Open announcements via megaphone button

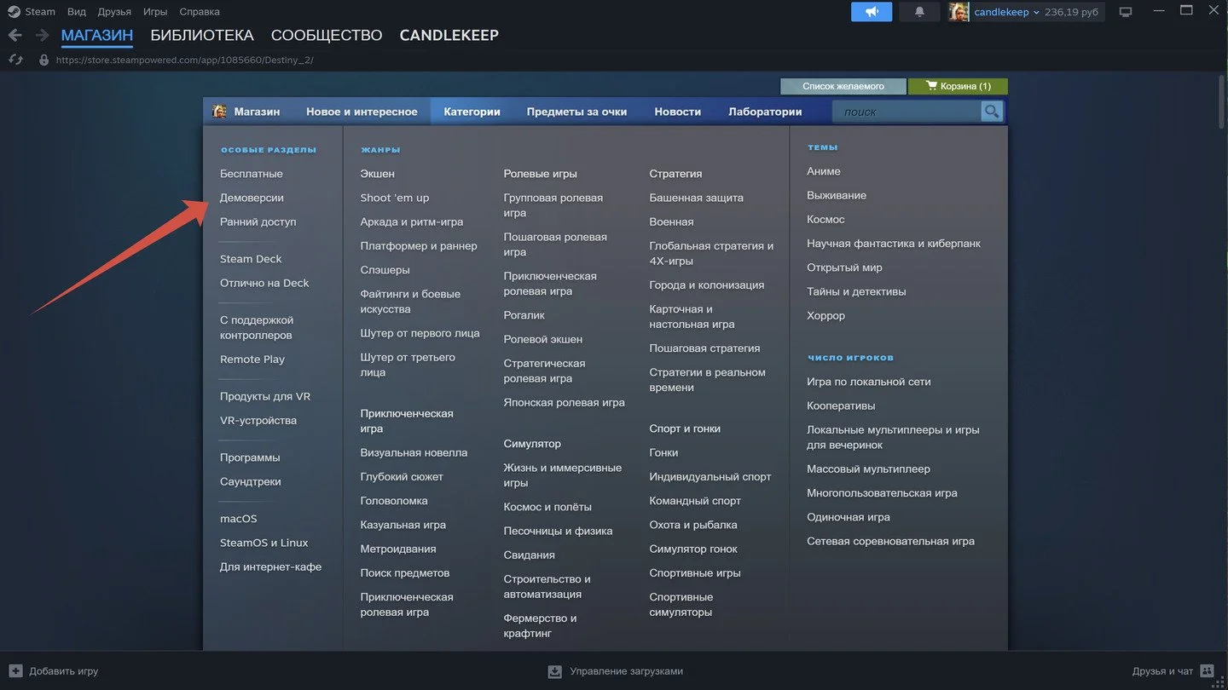(872, 12)
